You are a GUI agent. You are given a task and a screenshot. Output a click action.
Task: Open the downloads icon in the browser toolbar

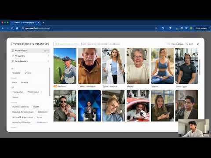click(177, 28)
